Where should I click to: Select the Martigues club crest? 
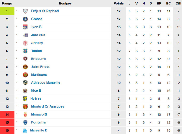point(25,75)
